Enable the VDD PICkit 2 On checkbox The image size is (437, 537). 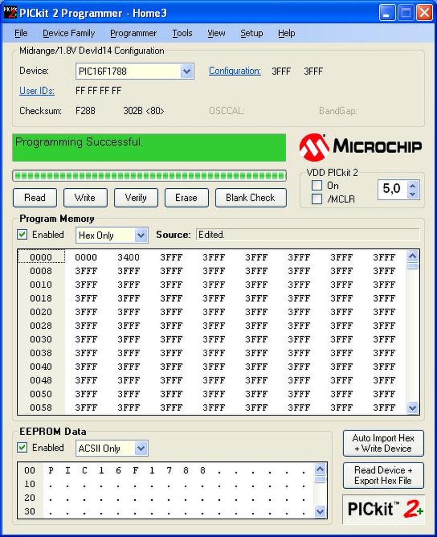tap(317, 185)
